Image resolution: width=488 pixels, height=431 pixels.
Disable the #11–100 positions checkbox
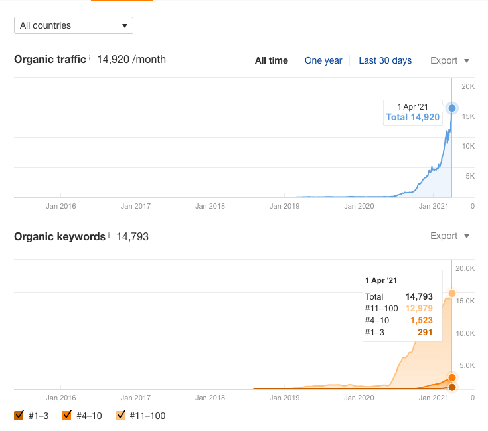pos(120,416)
